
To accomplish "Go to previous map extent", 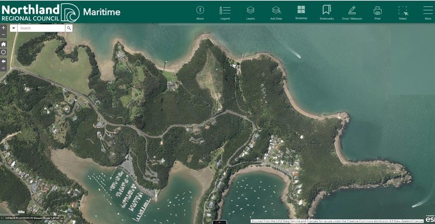I will (4, 61).
